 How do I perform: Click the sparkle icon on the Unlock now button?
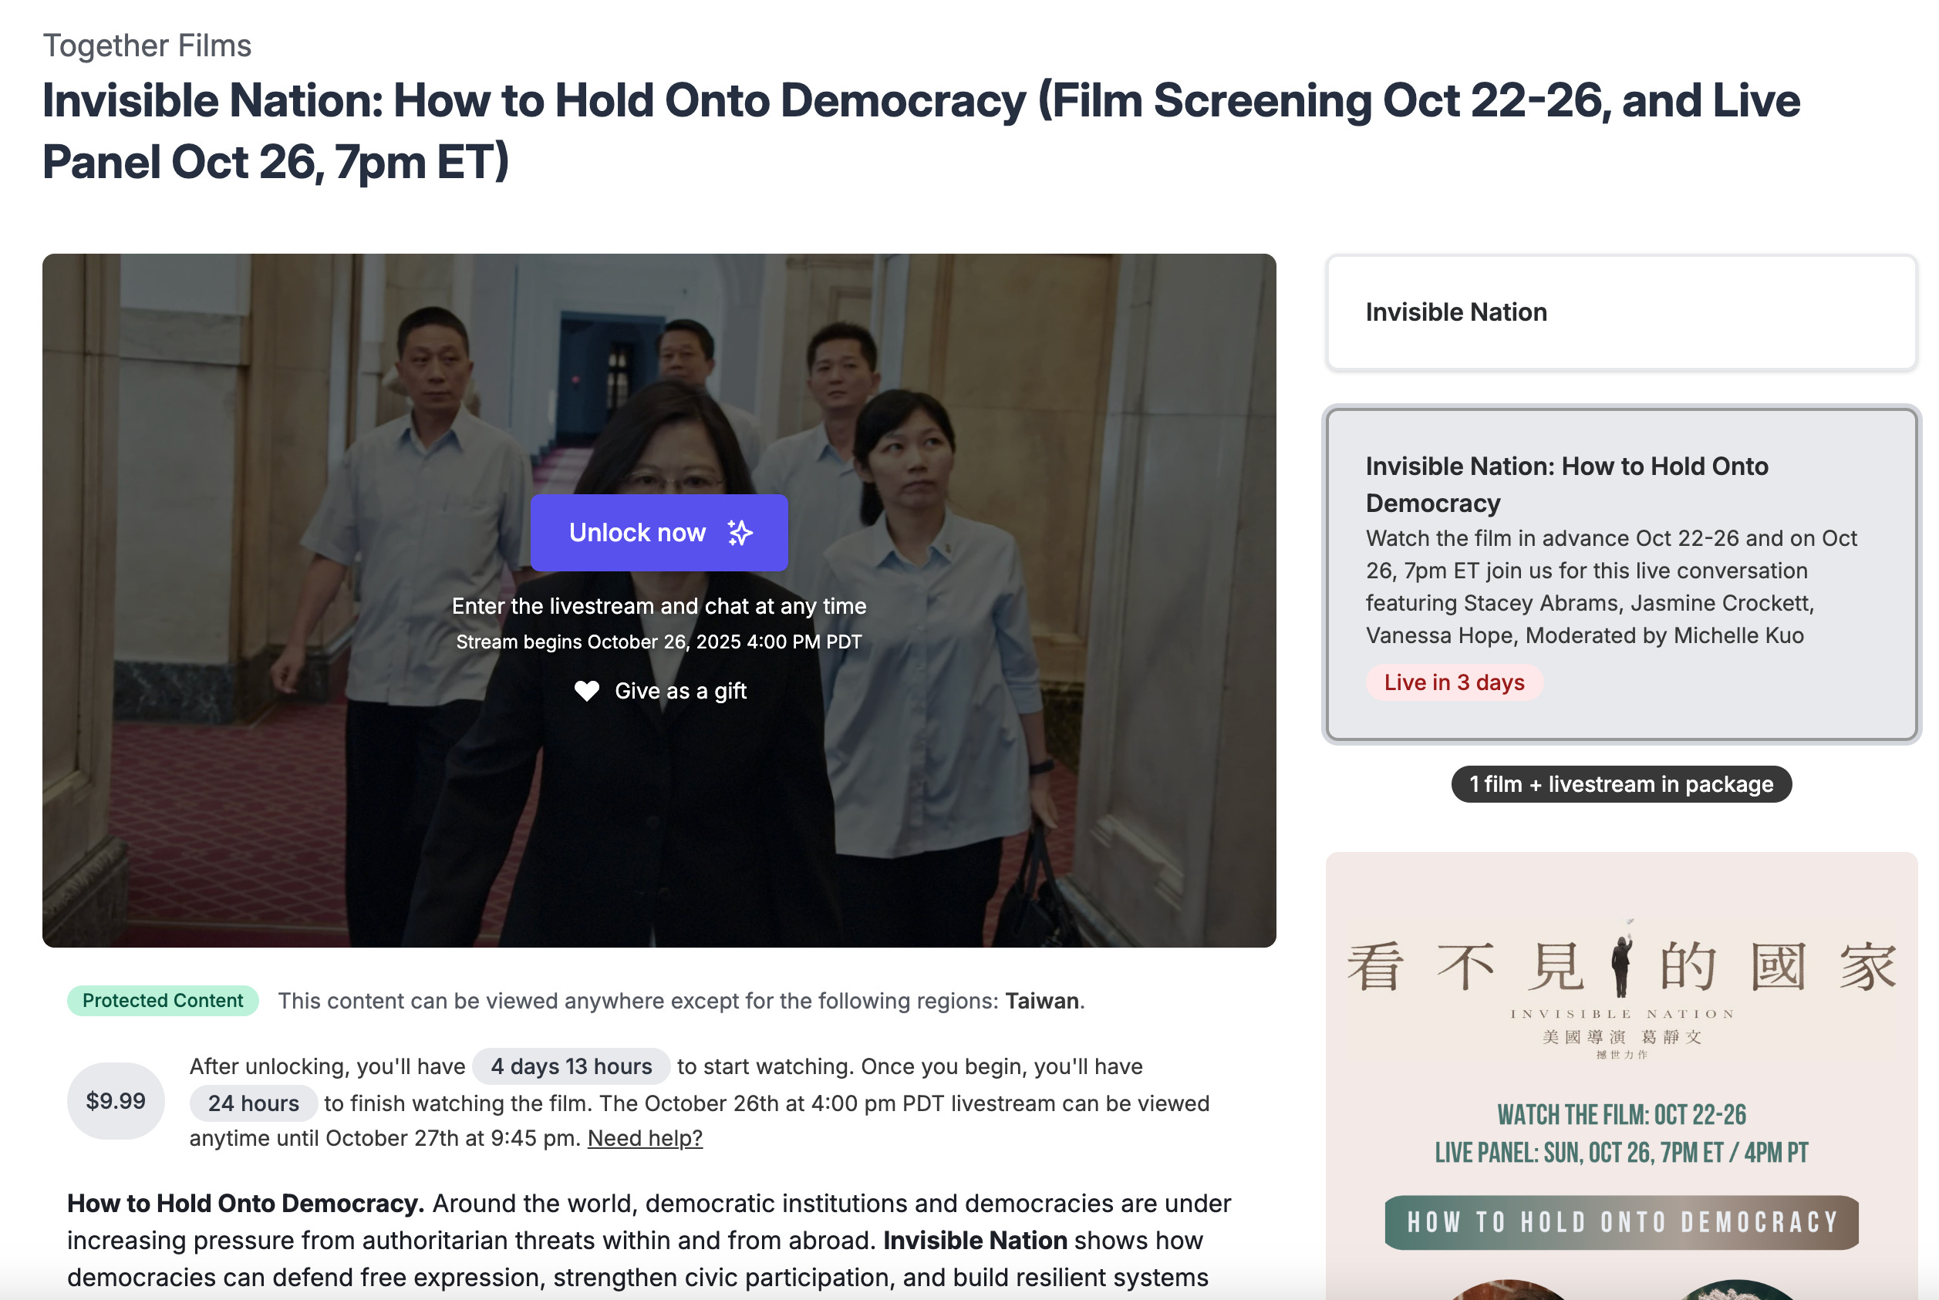pos(740,533)
